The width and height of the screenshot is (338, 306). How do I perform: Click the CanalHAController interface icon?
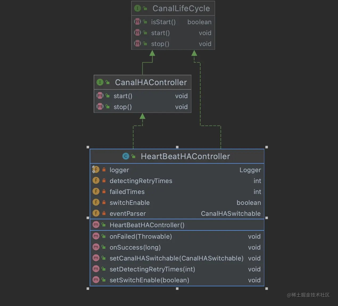pyautogui.click(x=100, y=82)
